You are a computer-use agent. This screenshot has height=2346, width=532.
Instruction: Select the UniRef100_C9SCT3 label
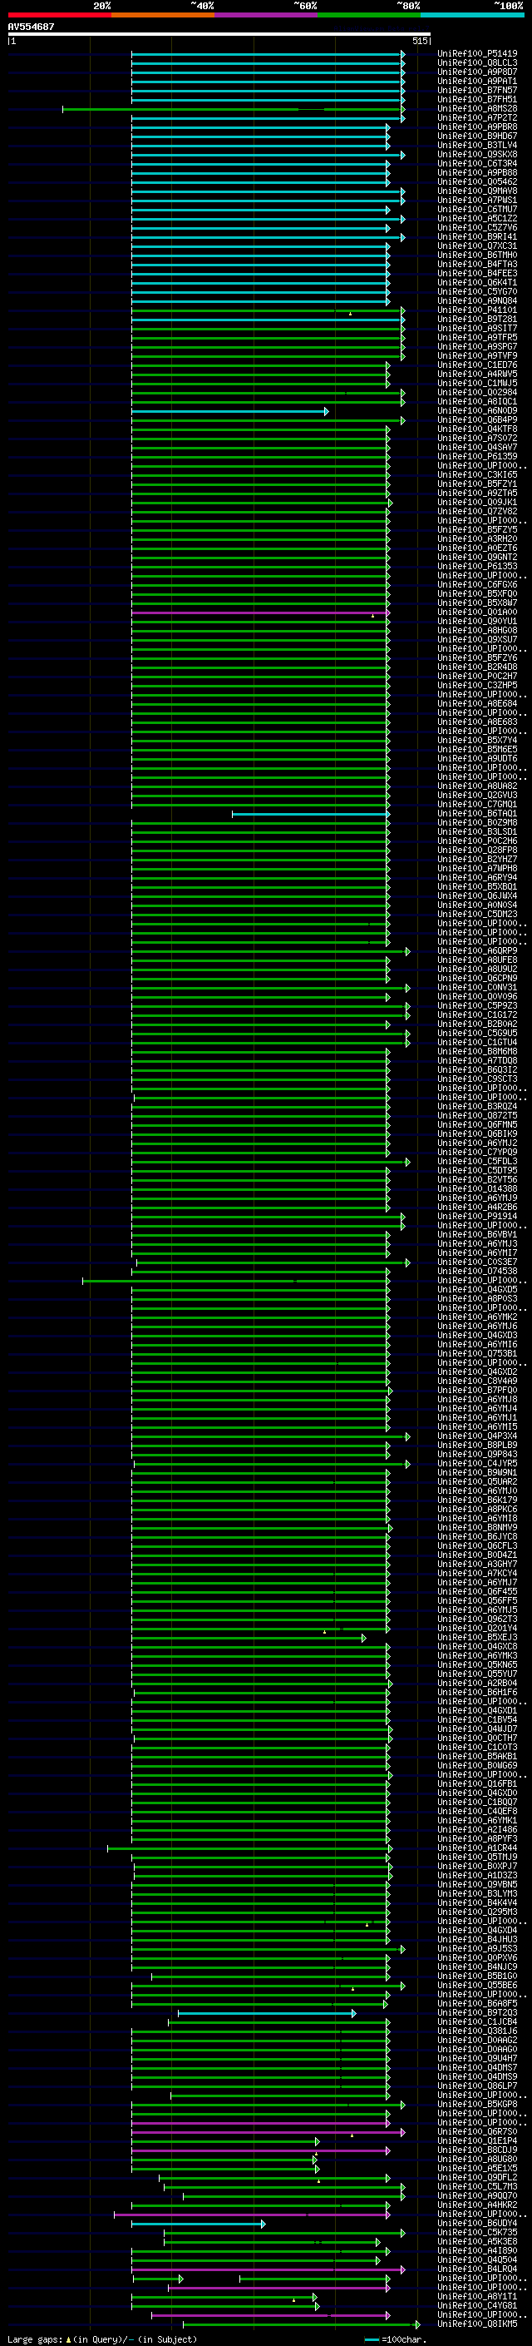(x=477, y=1079)
